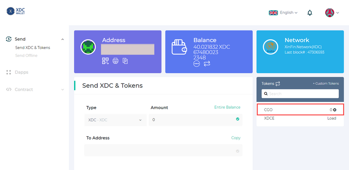Open the notifications bell
This screenshot has width=349, height=170.
coord(310,13)
